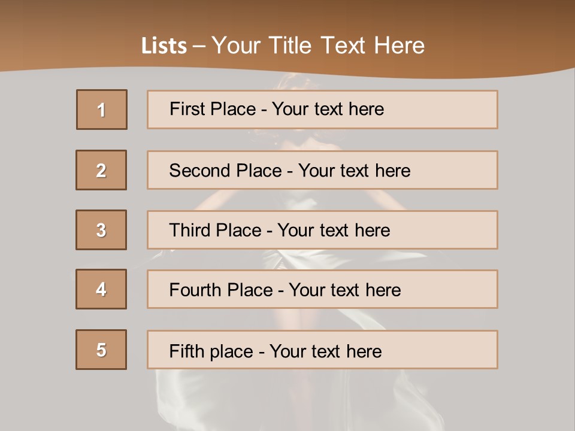Click the dash after Lists in the title
The height and width of the screenshot is (431, 575).
coord(199,46)
